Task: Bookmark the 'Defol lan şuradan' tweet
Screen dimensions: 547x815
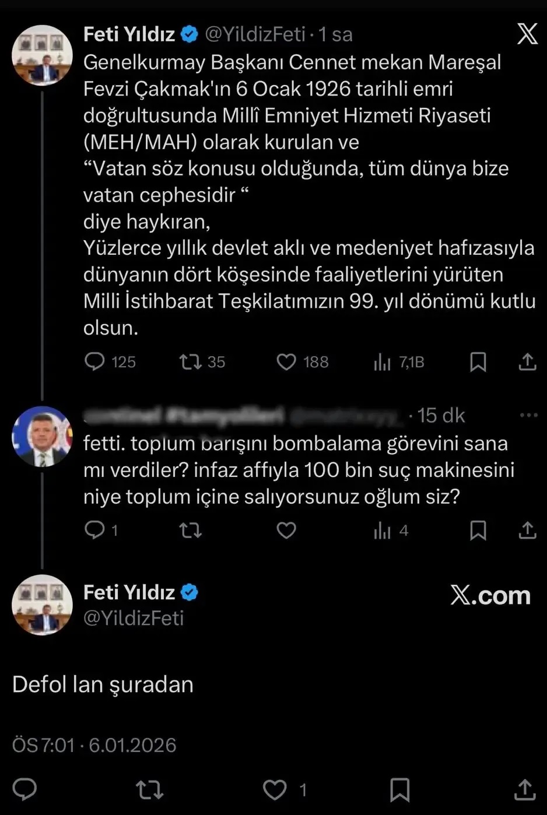Action: click(399, 789)
